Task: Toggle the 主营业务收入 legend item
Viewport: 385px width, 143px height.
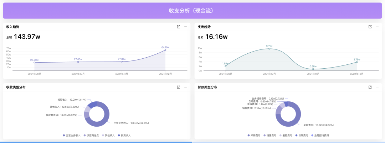Action: click(x=73, y=136)
